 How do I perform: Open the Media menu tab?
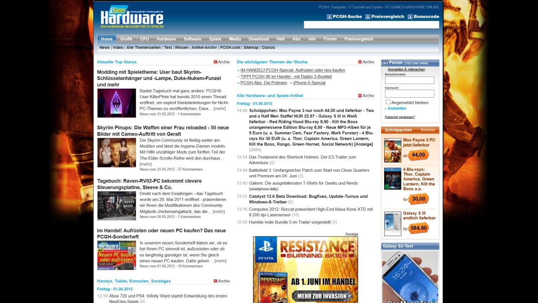point(235,39)
